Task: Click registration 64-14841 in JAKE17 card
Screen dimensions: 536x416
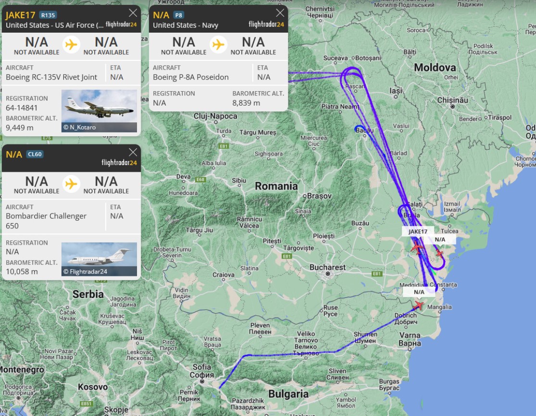Action: [22, 108]
